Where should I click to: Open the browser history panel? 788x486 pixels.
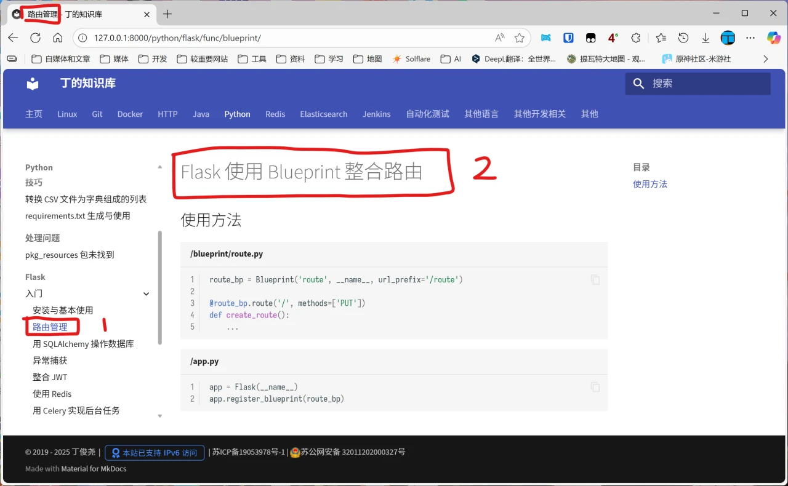(x=683, y=38)
